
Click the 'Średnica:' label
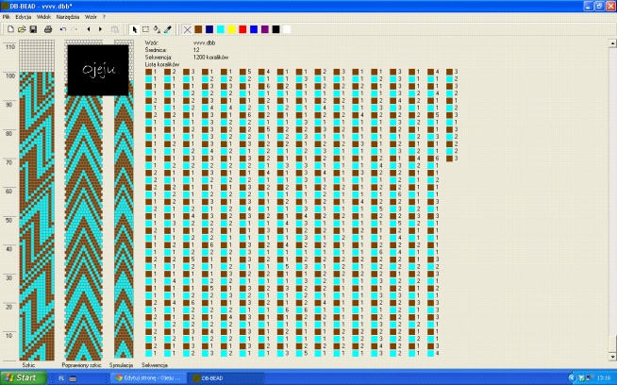[x=156, y=50]
